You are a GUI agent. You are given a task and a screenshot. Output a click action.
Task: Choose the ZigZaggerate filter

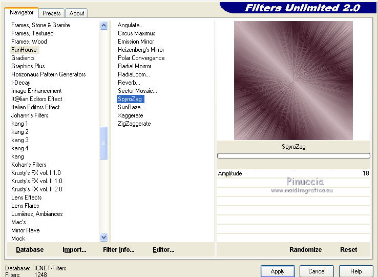134,124
